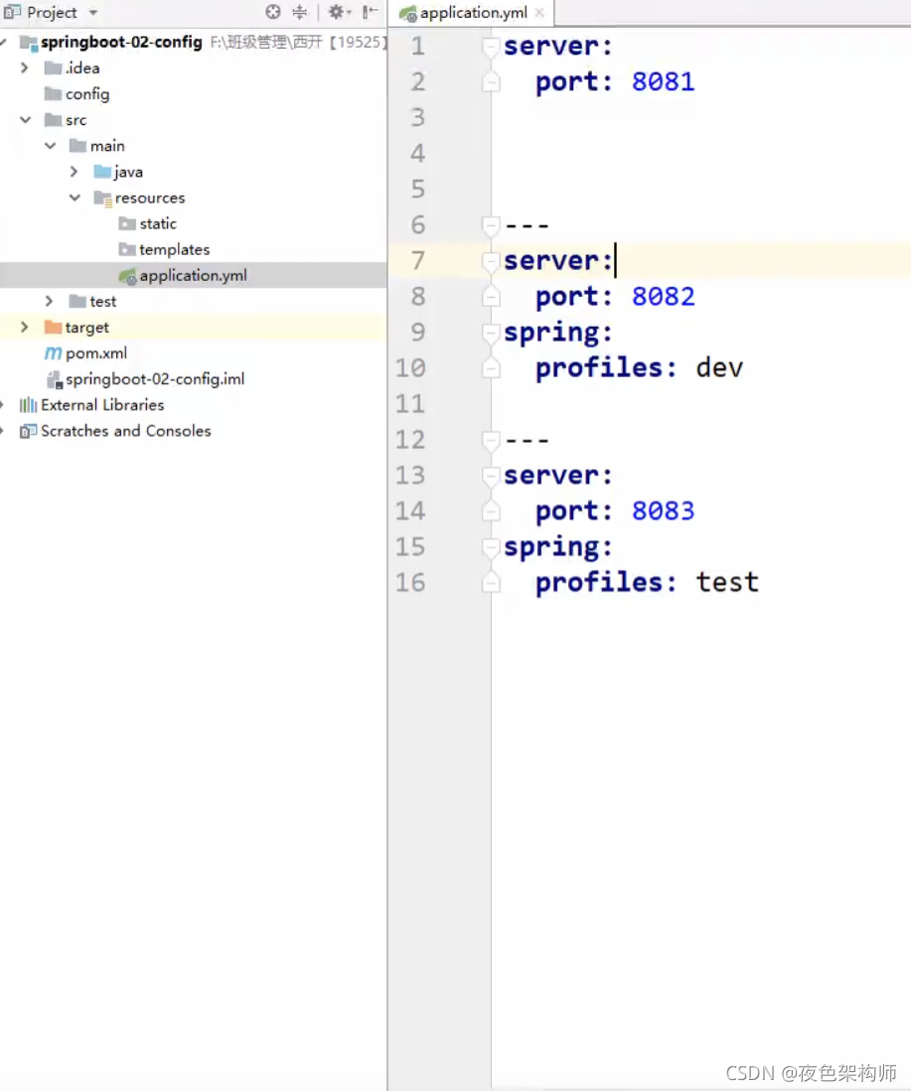Click the blue java source folder icon
911x1091 pixels.
[102, 171]
